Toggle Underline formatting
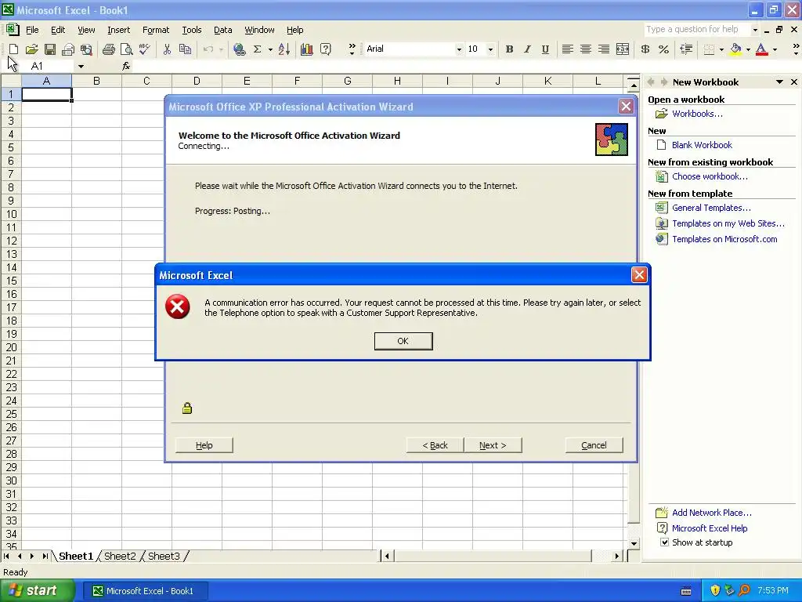This screenshot has height=602, width=802. [x=545, y=49]
